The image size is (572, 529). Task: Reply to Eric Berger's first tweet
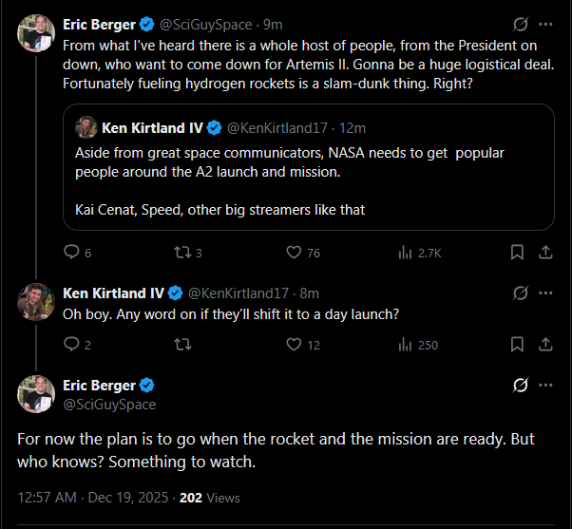point(71,253)
